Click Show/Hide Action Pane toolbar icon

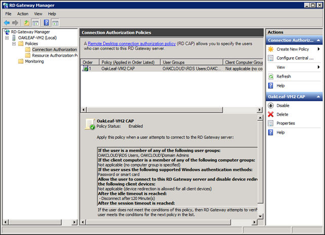[x=55, y=23]
